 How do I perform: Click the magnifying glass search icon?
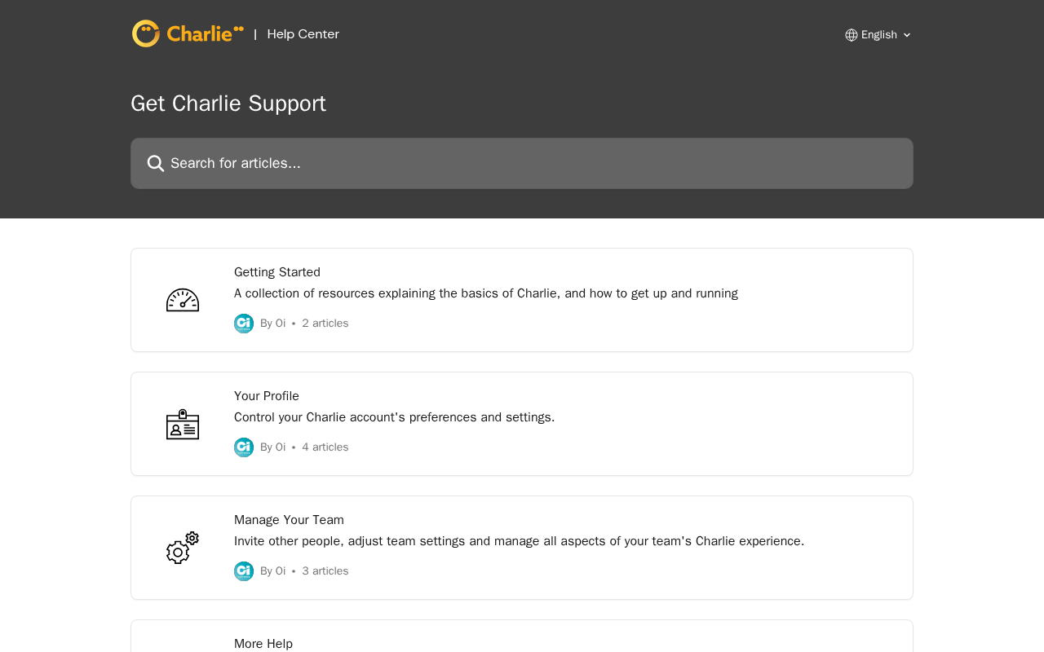point(156,163)
